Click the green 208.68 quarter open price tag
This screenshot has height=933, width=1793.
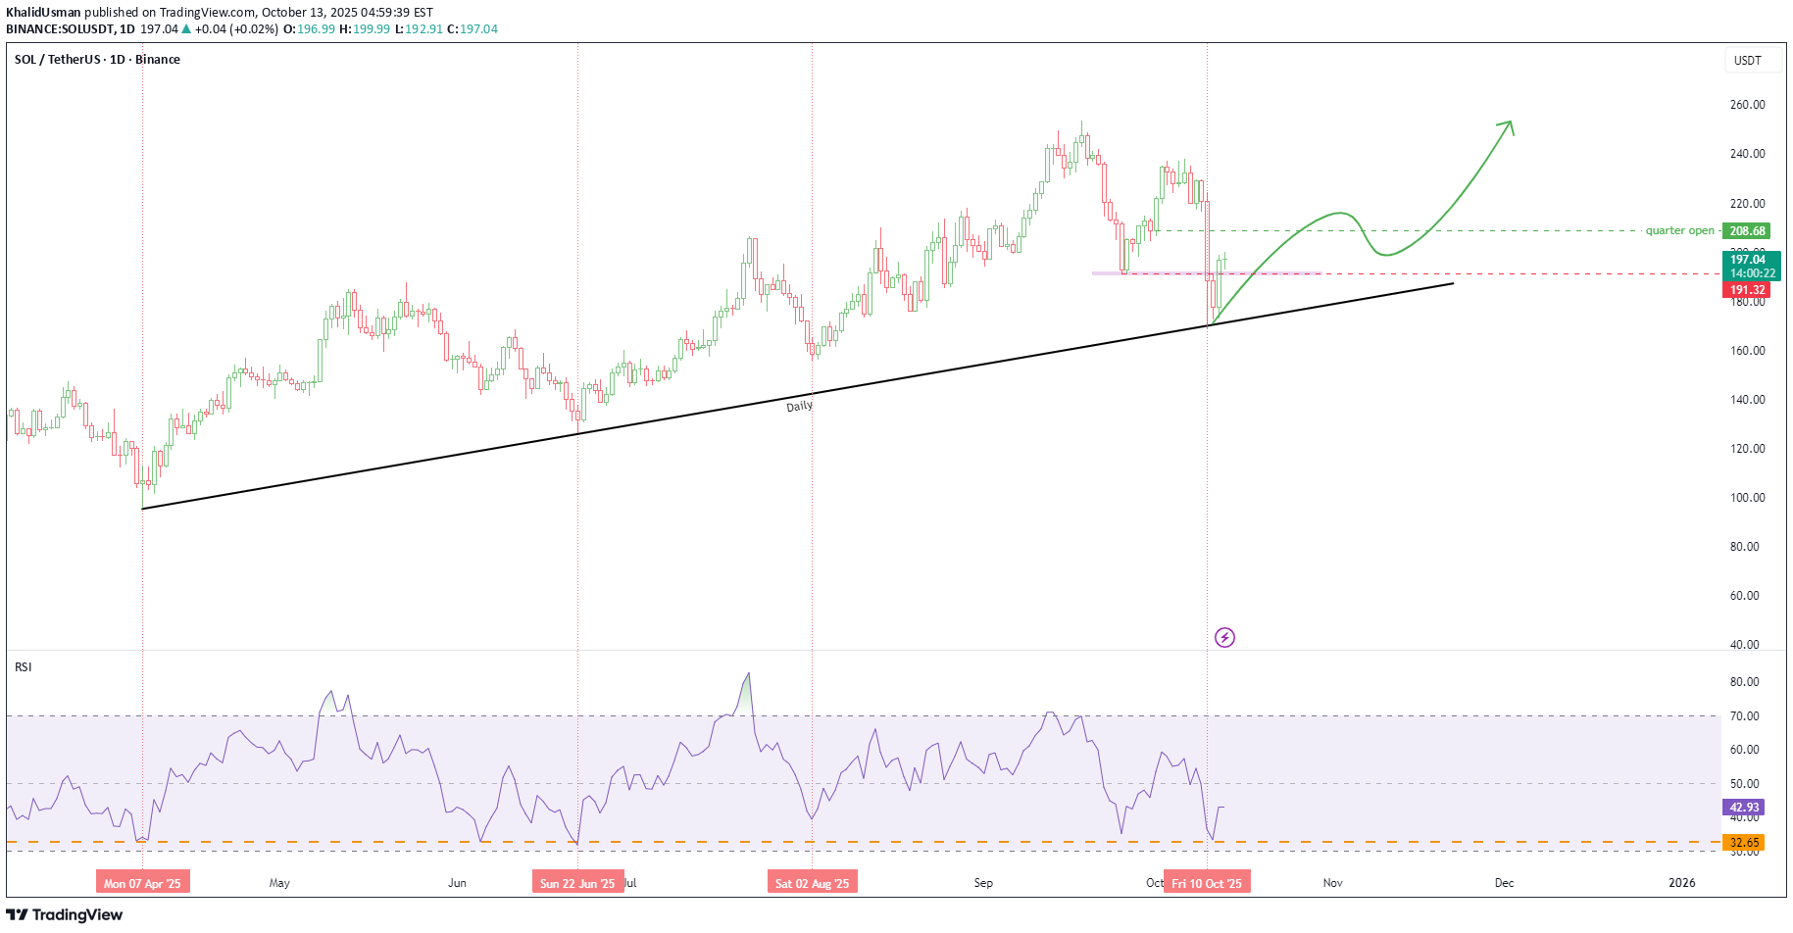pos(1747,231)
